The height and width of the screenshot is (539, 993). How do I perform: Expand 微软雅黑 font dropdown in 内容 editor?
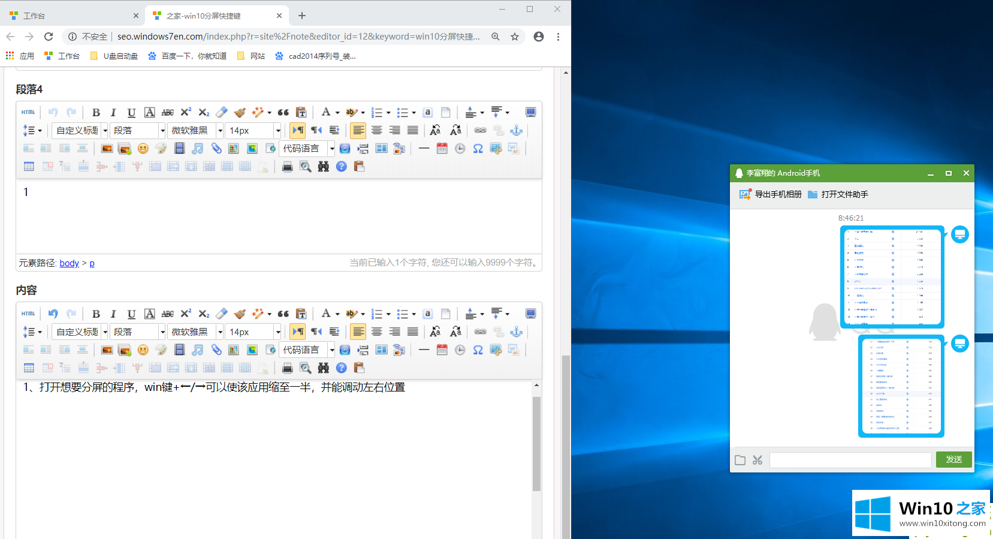(x=220, y=332)
